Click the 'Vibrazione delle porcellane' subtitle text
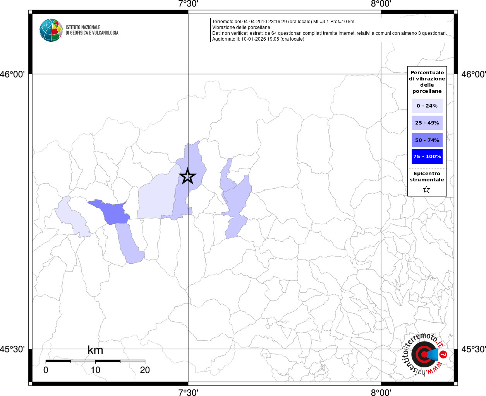Viewport: 486px width, 396px height. [x=241, y=27]
